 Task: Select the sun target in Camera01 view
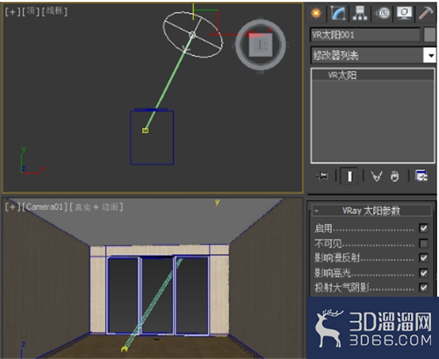124,349
